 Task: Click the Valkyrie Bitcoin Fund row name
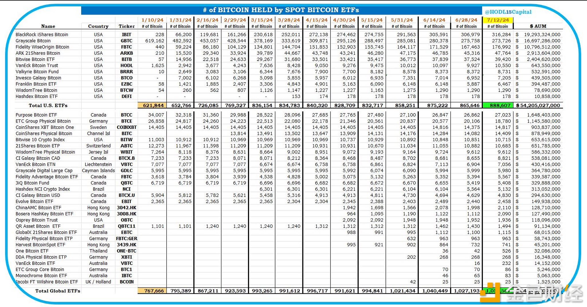tap(37, 72)
